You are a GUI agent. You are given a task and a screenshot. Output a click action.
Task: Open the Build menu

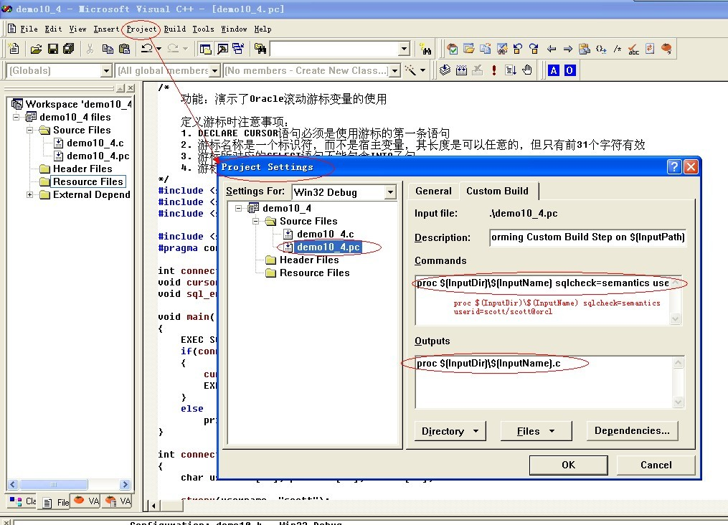tap(174, 29)
